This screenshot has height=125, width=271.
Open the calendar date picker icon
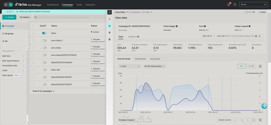pos(259,36)
